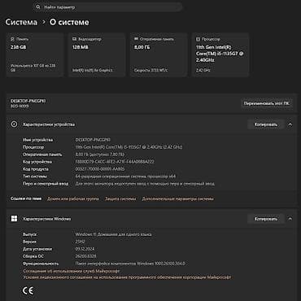Click the 'Скорость 3733 MT/c' memory speed text
This screenshot has height=301, width=301.
(x=151, y=70)
